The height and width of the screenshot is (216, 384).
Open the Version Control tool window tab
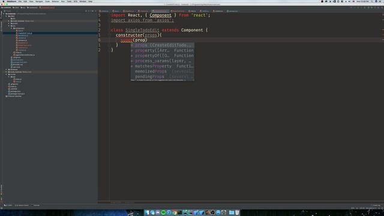[22, 205]
